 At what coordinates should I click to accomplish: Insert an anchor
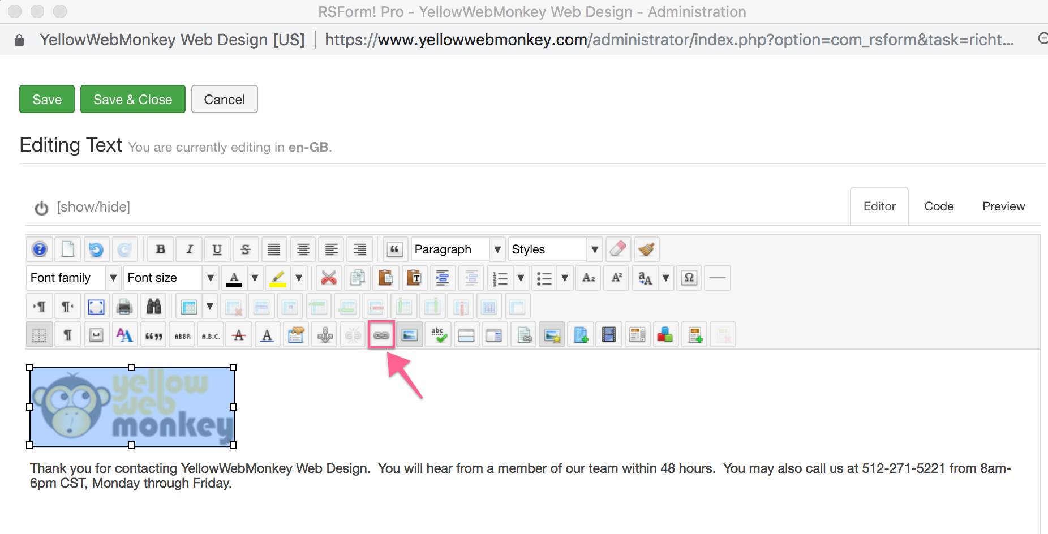point(325,335)
